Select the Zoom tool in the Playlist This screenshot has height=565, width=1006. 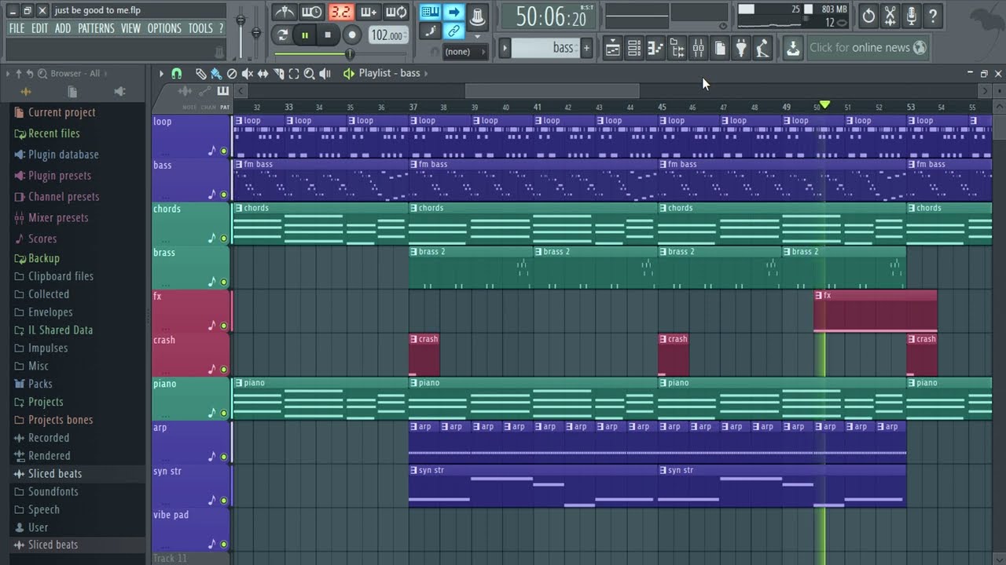click(x=309, y=74)
